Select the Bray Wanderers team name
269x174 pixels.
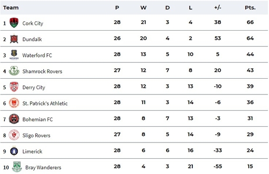(43, 167)
